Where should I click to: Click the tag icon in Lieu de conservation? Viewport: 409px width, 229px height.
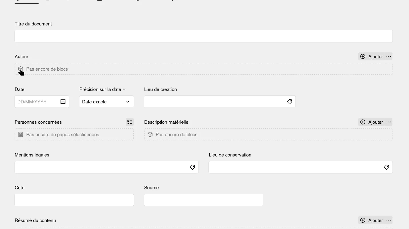[386, 167]
